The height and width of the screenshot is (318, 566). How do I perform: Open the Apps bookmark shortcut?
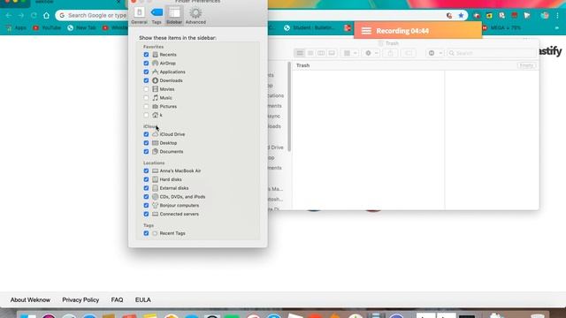[16, 27]
